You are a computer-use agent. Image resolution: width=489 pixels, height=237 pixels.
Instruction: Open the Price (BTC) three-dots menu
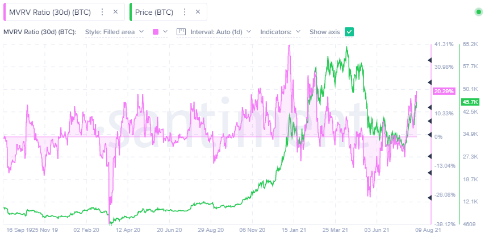click(x=183, y=12)
